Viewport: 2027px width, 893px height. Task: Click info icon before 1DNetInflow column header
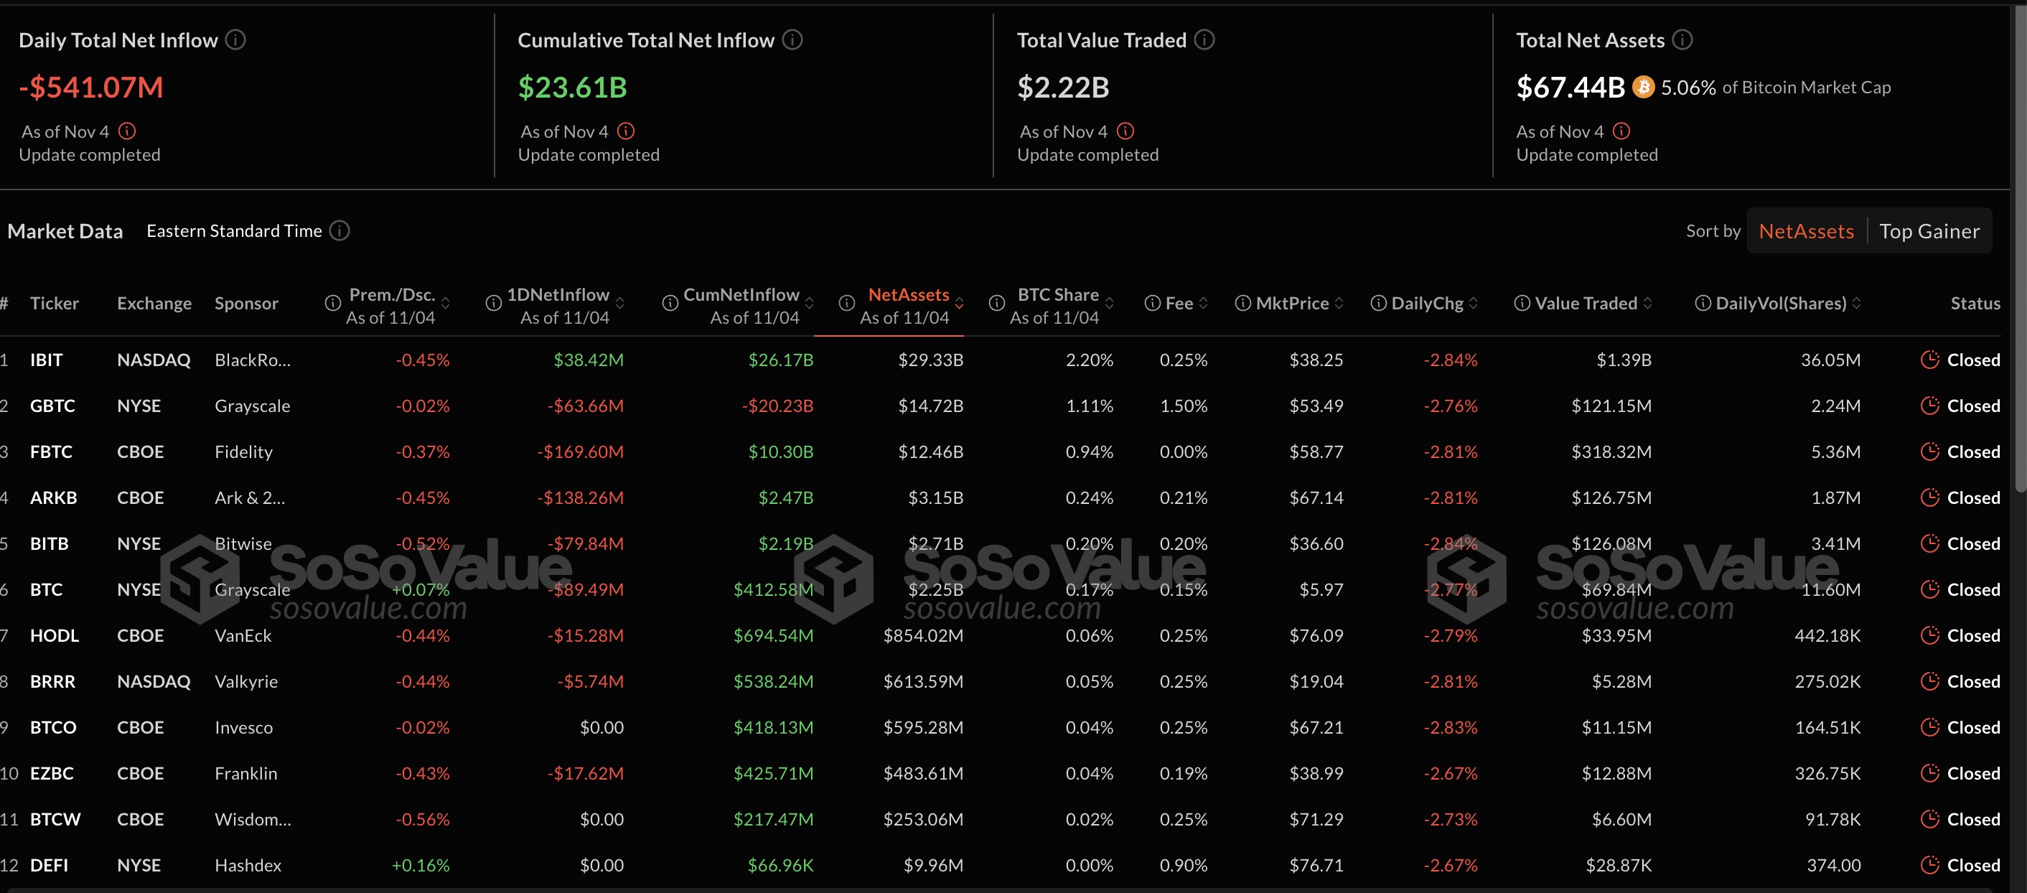pos(493,303)
